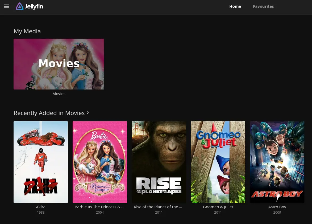Click the Movies label under My Media
This screenshot has height=224, width=312.
tap(59, 94)
